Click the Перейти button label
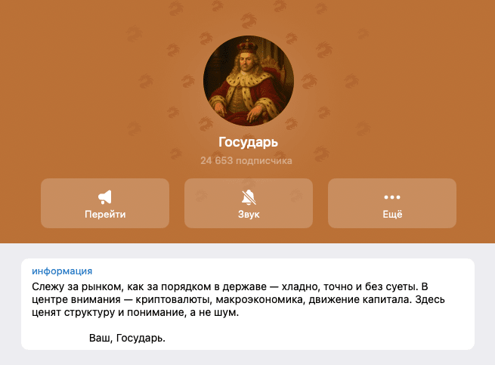495x365 pixels. click(x=105, y=214)
